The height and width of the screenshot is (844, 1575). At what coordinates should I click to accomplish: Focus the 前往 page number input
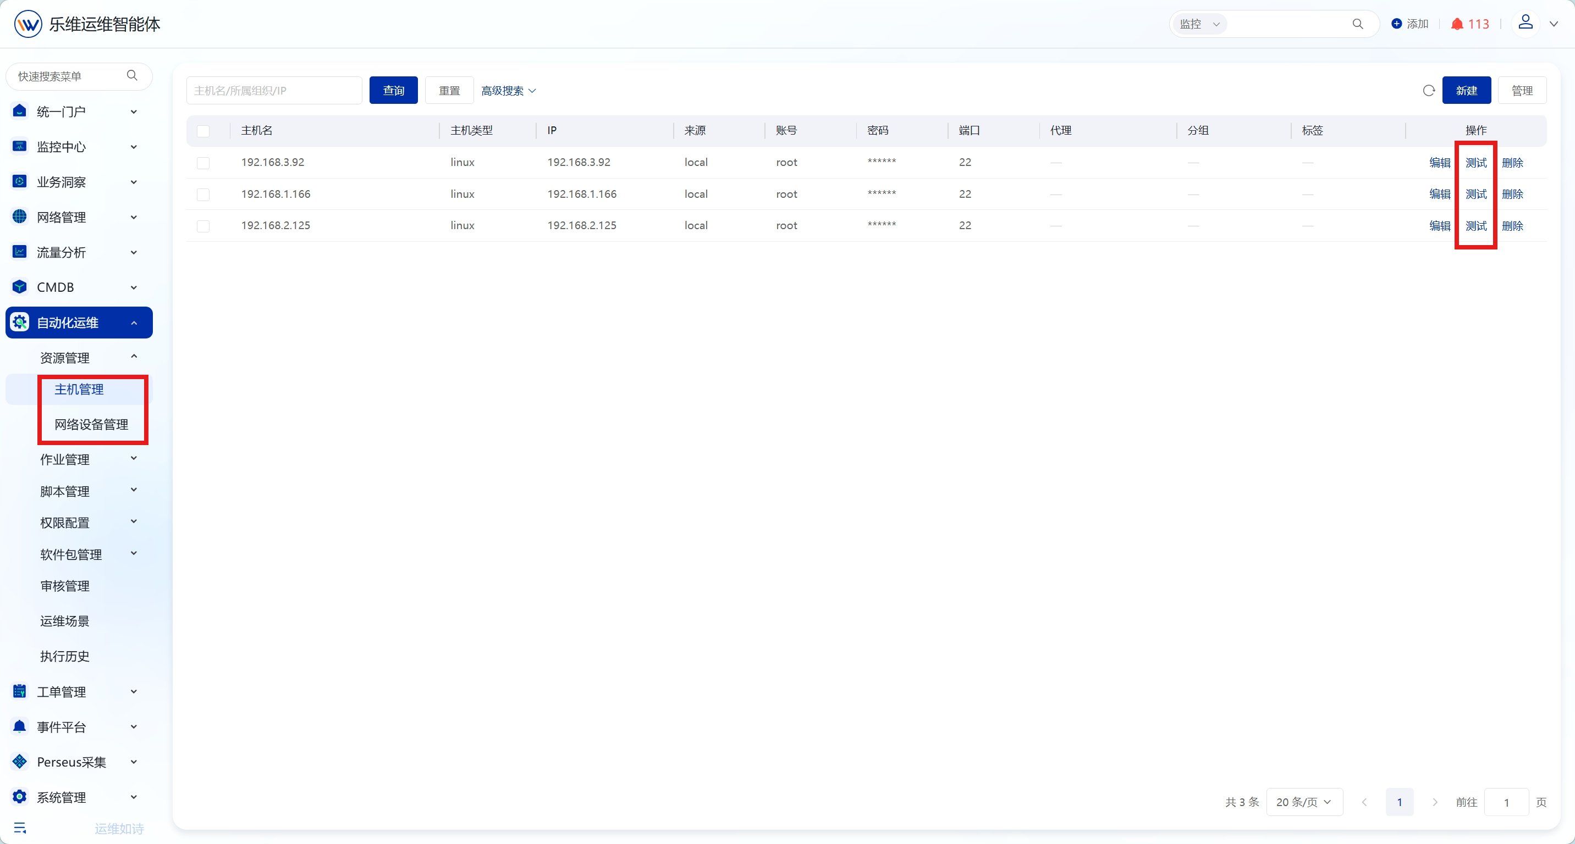click(x=1506, y=802)
